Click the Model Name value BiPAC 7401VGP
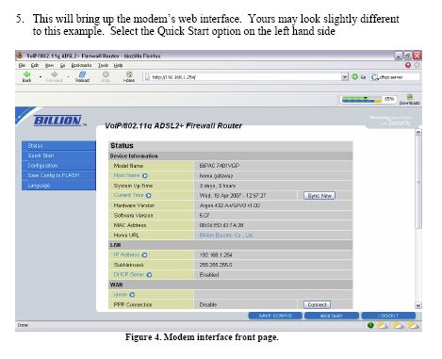 (220, 166)
